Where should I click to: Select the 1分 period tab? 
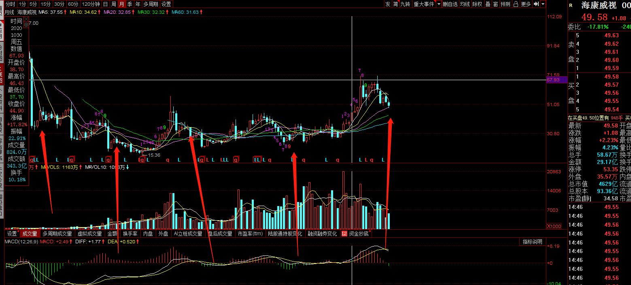point(22,4)
